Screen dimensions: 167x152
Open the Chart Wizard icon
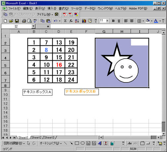(84, 21)
